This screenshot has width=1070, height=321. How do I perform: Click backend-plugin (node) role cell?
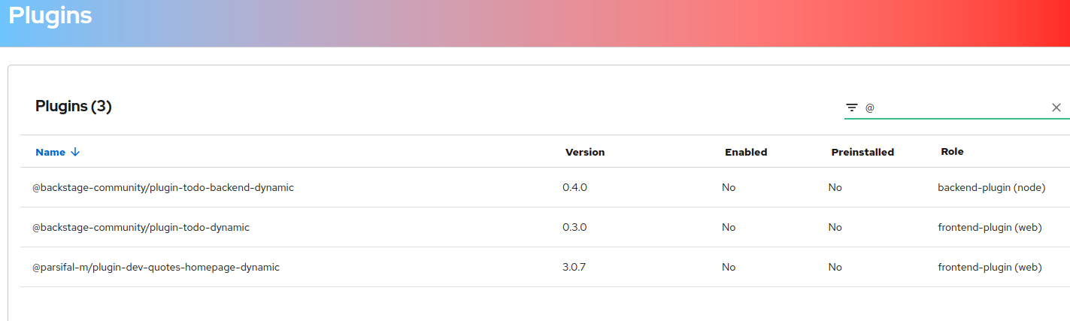991,187
